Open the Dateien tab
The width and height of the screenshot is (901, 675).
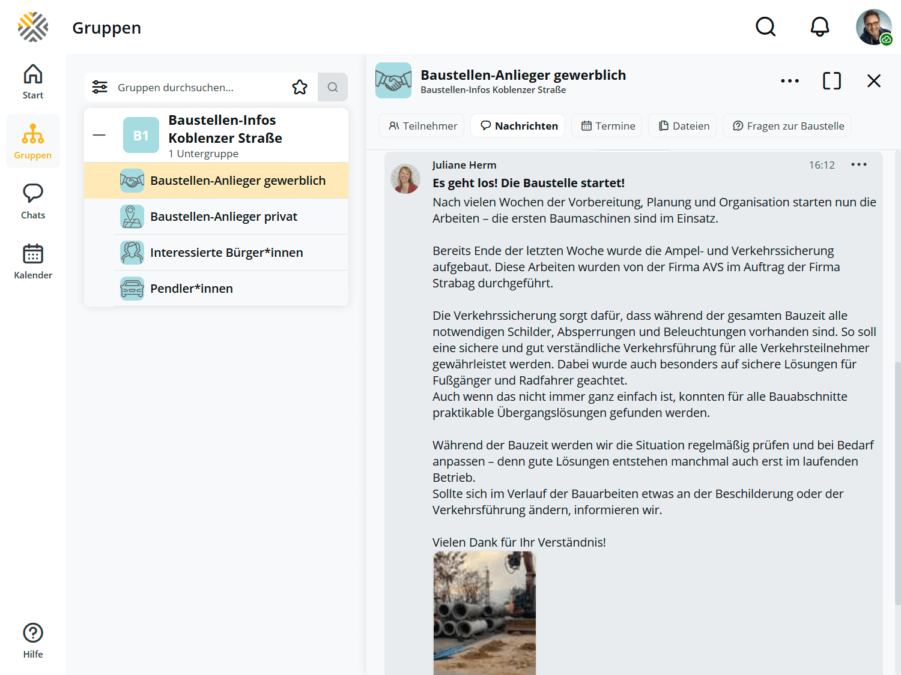[x=682, y=126]
